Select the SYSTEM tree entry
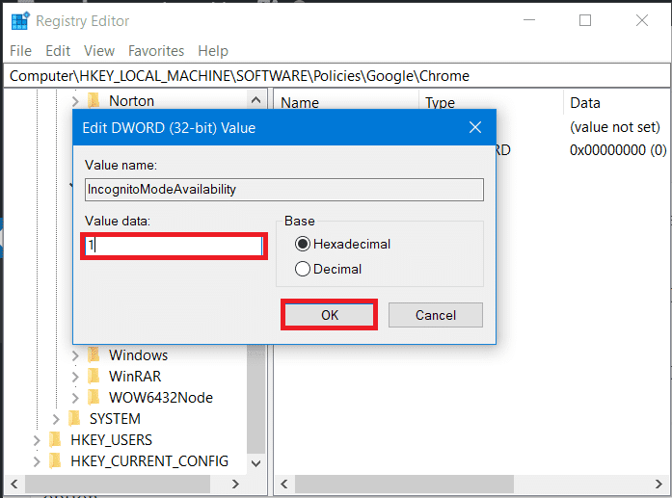Viewport: 672px width, 498px height. click(x=115, y=419)
